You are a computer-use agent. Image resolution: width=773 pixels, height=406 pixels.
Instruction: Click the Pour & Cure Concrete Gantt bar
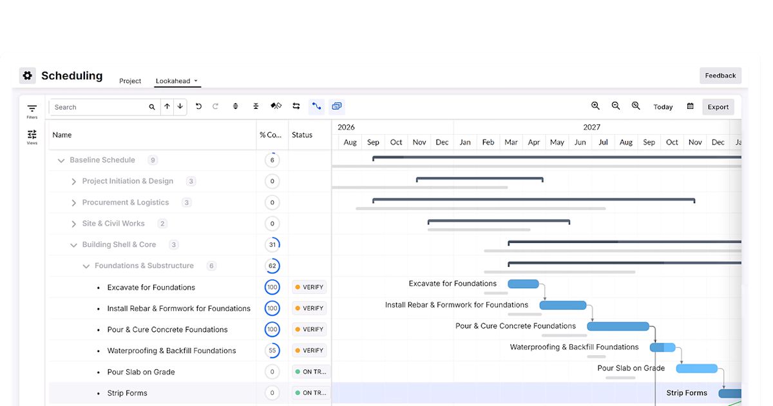[618, 326]
